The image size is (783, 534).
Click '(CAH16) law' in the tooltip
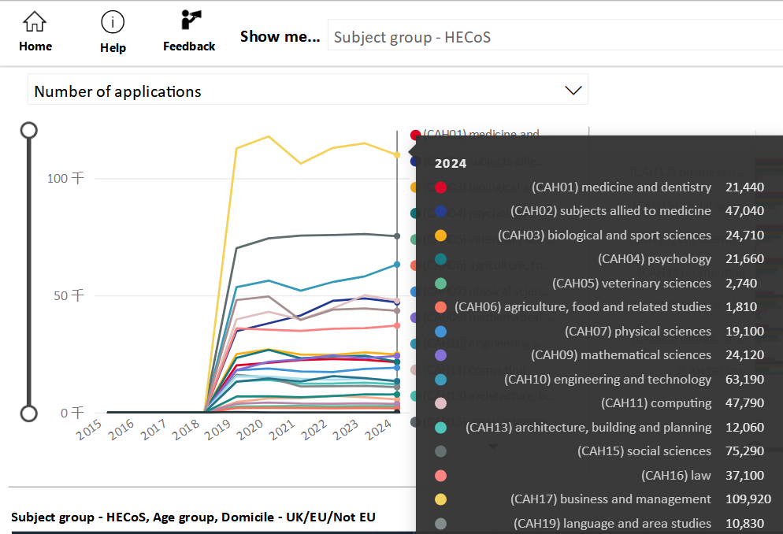coord(676,475)
